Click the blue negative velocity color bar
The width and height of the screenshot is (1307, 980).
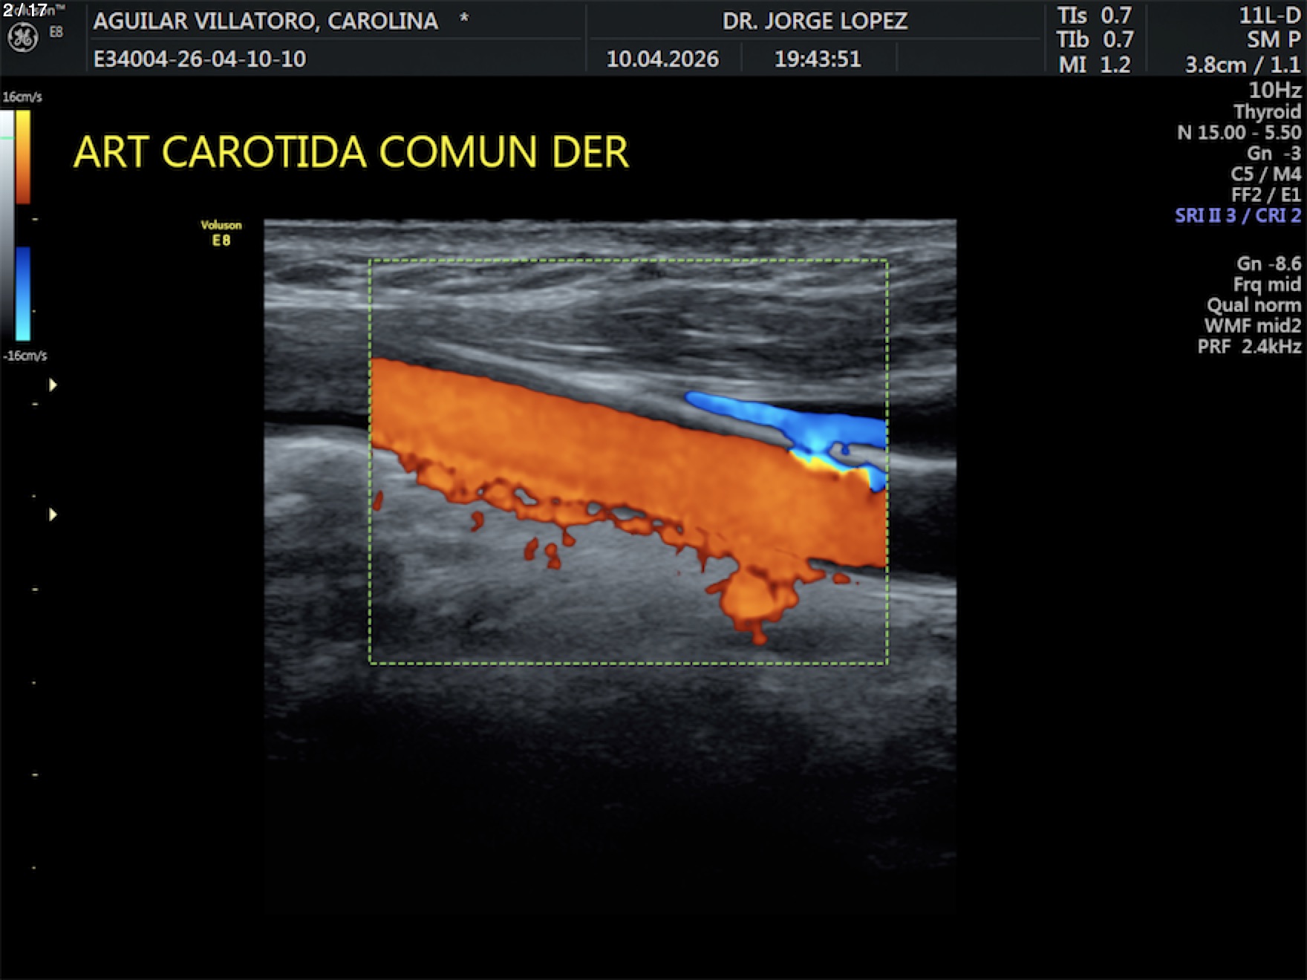[x=23, y=293]
